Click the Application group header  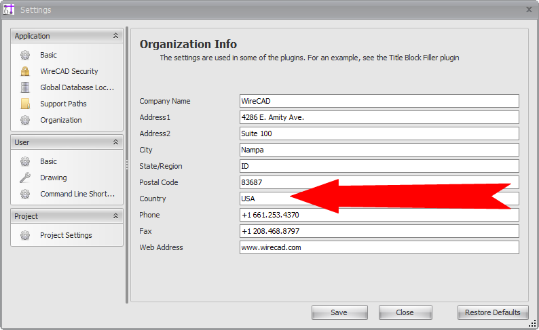pyautogui.click(x=67, y=36)
